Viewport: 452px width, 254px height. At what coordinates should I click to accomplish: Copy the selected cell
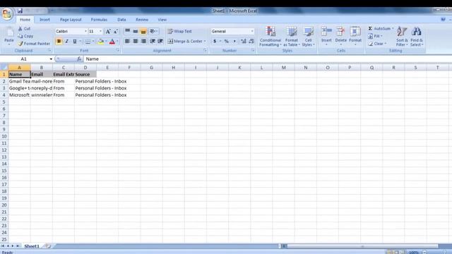25,36
